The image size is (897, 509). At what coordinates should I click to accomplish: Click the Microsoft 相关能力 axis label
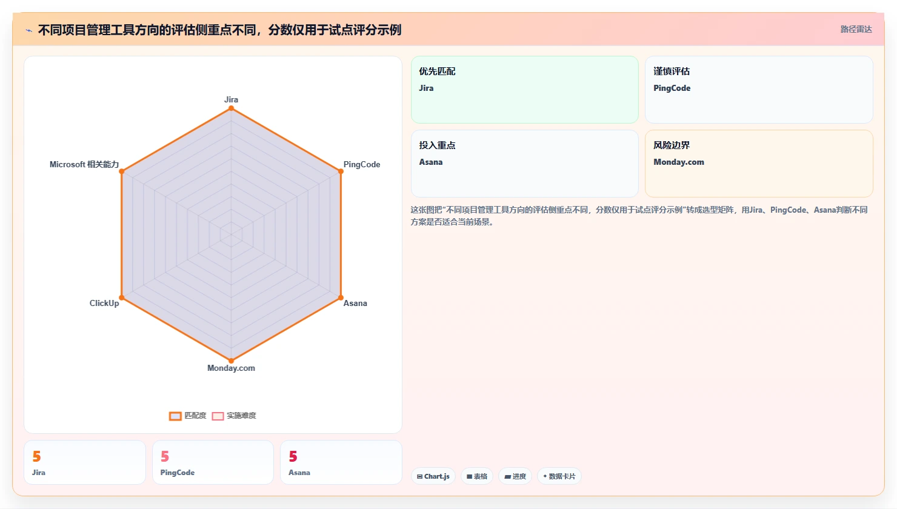[x=84, y=164]
